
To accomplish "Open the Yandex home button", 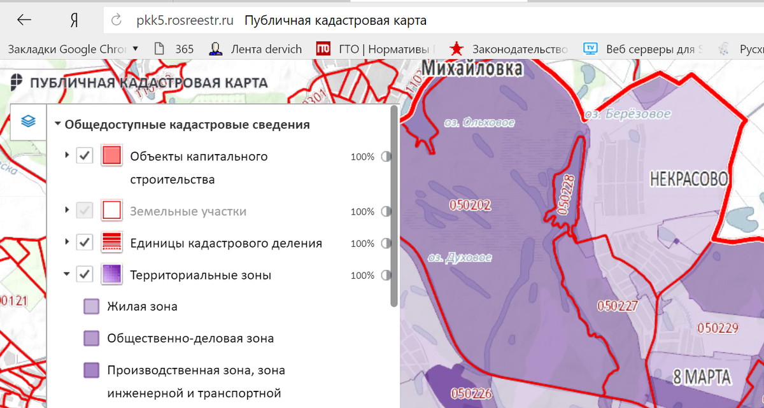I will (74, 20).
